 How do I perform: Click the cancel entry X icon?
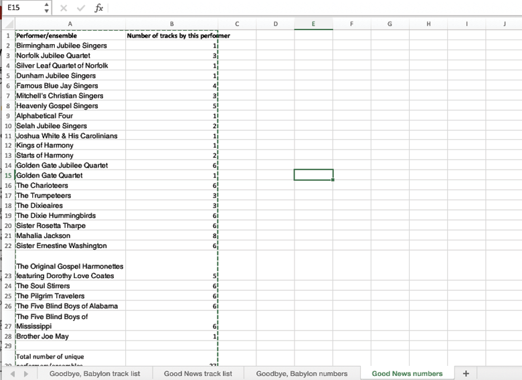click(x=64, y=8)
